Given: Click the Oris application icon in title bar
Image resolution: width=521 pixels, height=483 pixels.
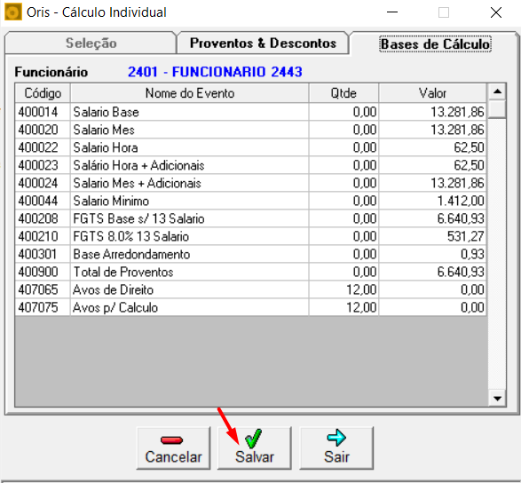Looking at the screenshot, I should pos(13,12).
